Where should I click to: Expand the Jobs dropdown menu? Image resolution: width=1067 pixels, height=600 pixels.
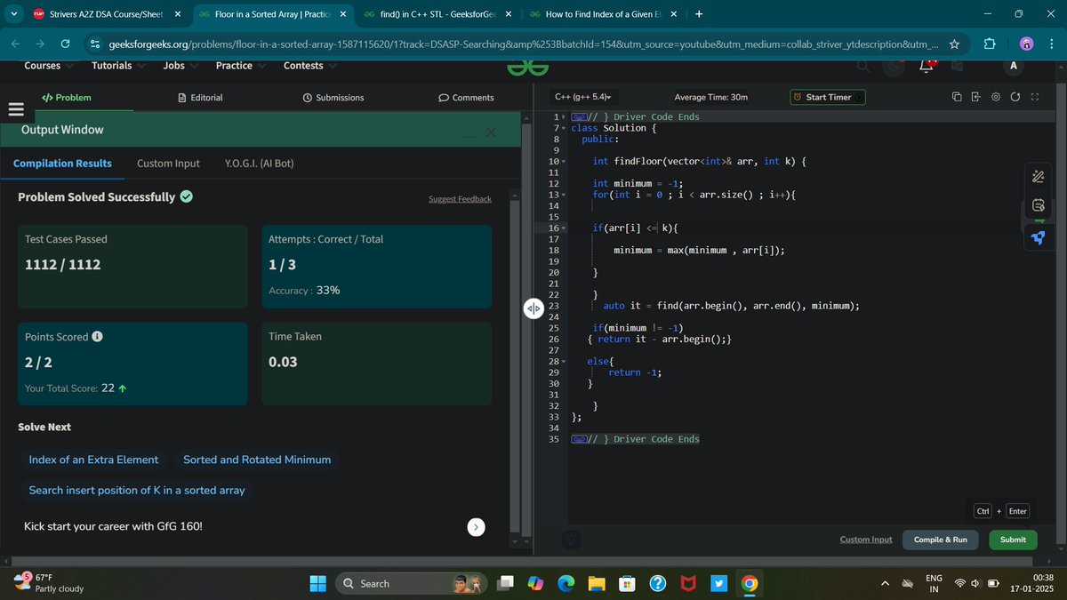point(181,66)
